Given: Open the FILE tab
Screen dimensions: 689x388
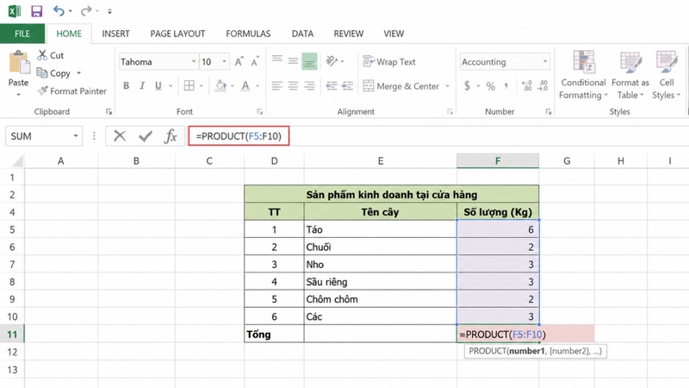Looking at the screenshot, I should point(22,34).
